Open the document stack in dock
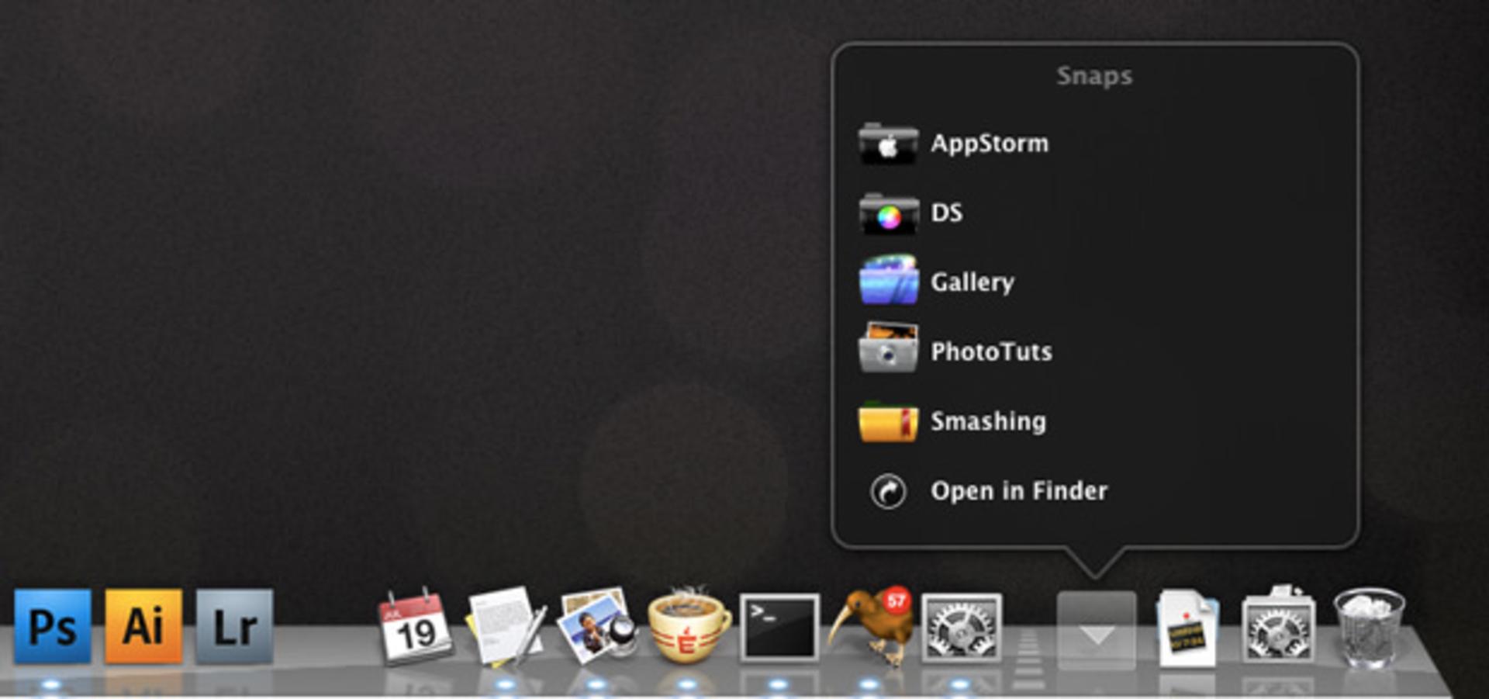1489x699 pixels. click(x=1187, y=628)
